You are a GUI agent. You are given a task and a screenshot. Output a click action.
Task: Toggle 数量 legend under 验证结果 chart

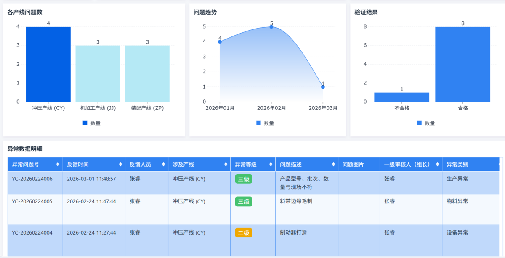425,123
